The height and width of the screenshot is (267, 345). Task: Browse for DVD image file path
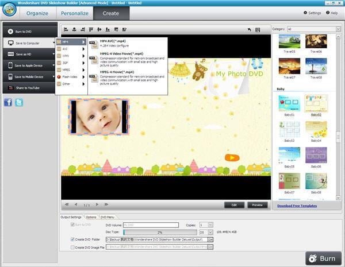pos(210,247)
